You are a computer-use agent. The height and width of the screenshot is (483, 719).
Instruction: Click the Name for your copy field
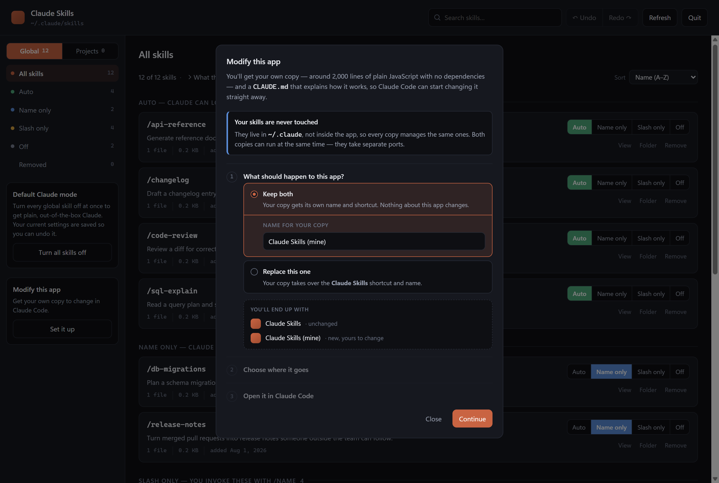tap(374, 242)
